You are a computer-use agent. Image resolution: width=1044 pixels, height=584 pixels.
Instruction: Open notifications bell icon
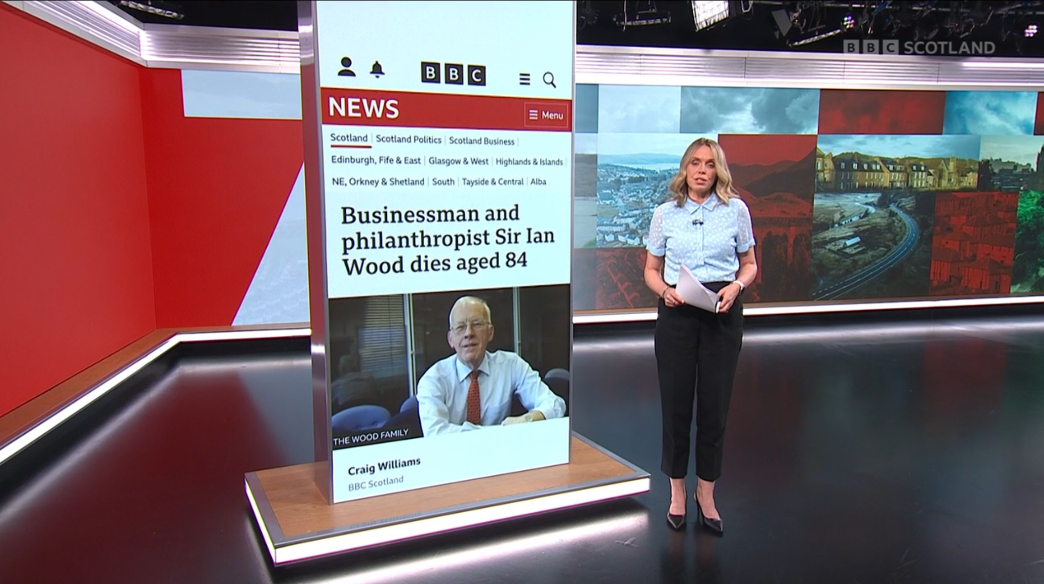tap(377, 69)
